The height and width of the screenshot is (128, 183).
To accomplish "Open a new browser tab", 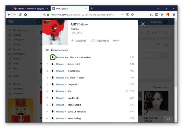I will 92,8.
